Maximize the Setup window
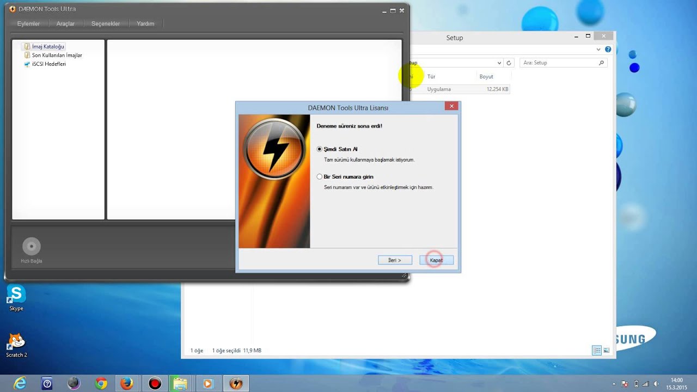The image size is (697, 392). click(x=588, y=36)
